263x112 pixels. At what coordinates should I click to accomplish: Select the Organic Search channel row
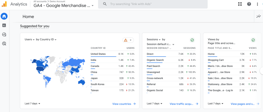coord(171,60)
